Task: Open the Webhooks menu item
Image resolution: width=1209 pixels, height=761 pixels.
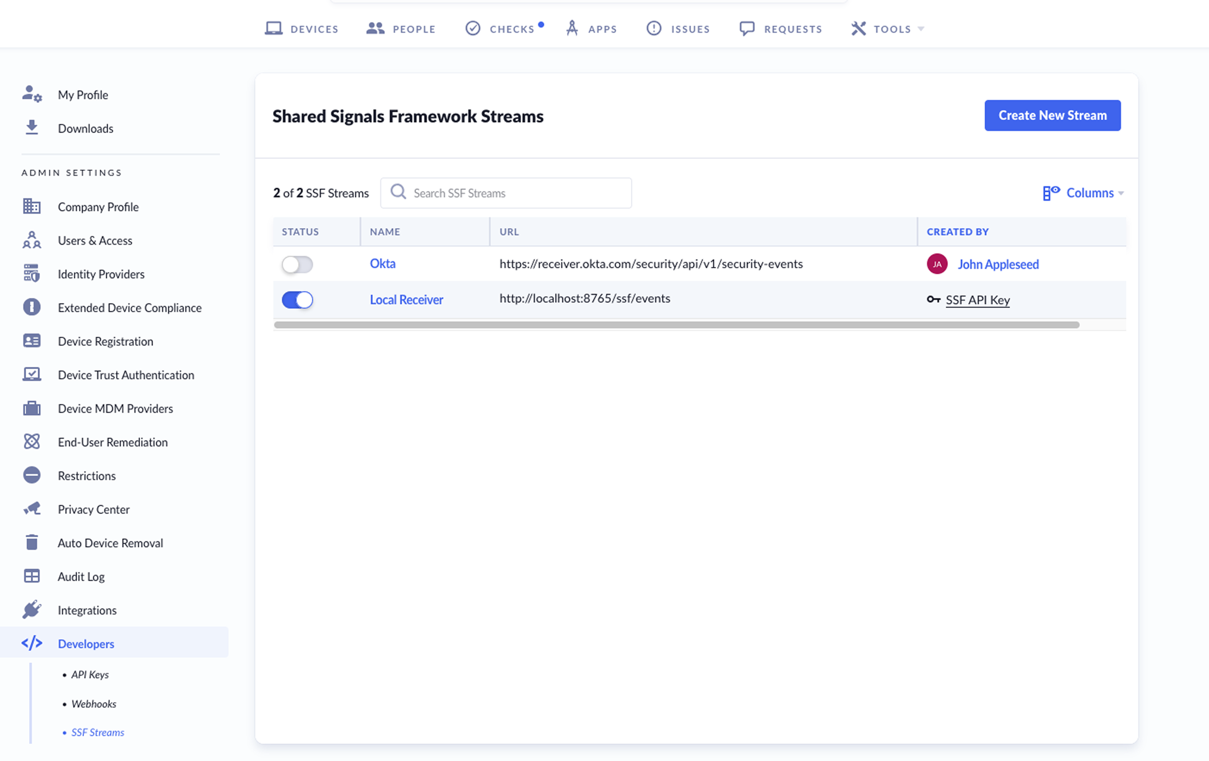Action: point(94,703)
